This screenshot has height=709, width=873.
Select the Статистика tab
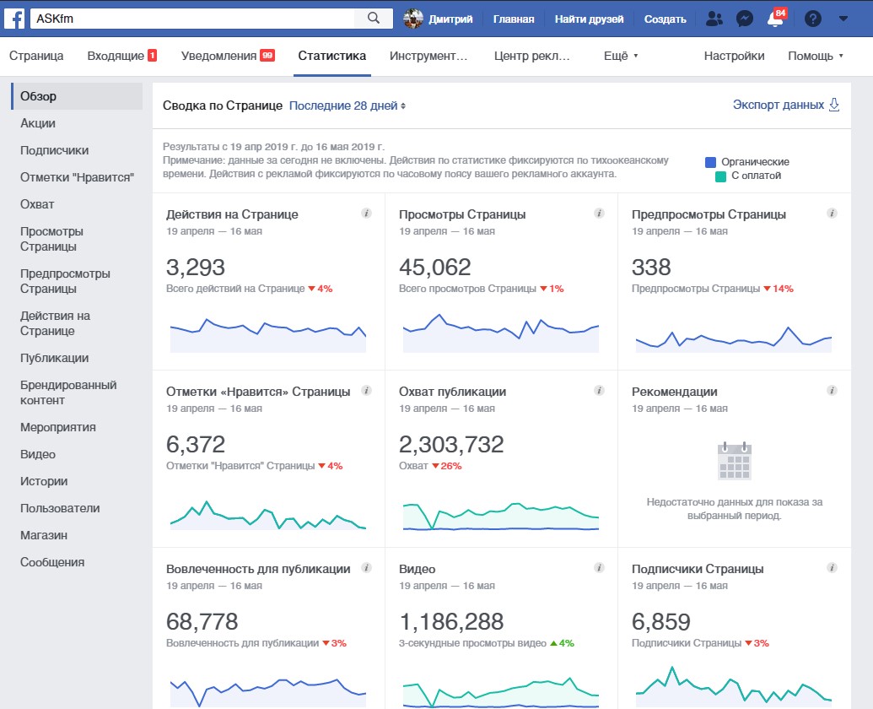point(331,56)
